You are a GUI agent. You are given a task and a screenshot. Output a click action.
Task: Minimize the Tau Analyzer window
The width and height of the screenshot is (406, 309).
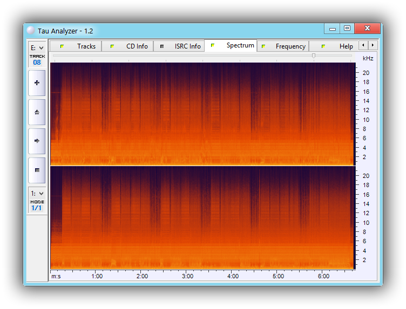coord(332,29)
